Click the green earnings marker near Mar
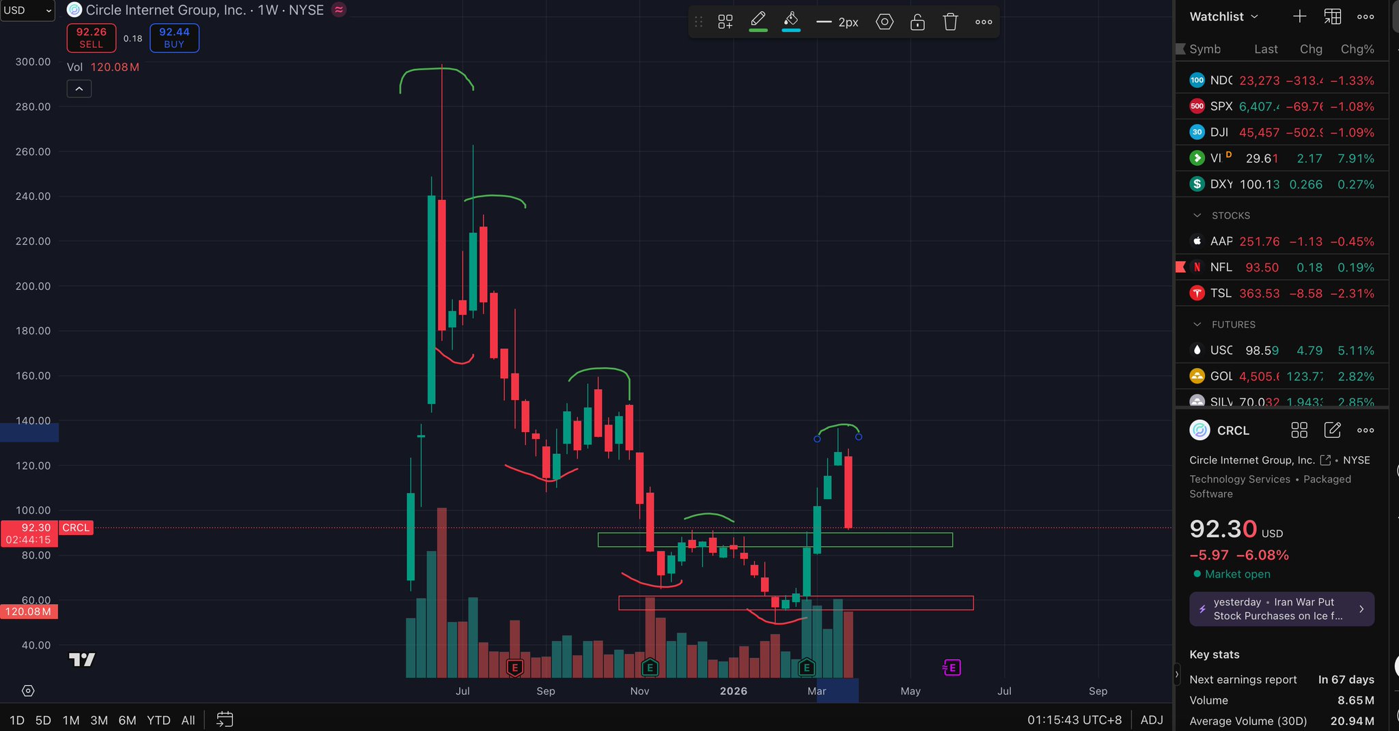Screen dimensions: 1399x731 (807, 668)
